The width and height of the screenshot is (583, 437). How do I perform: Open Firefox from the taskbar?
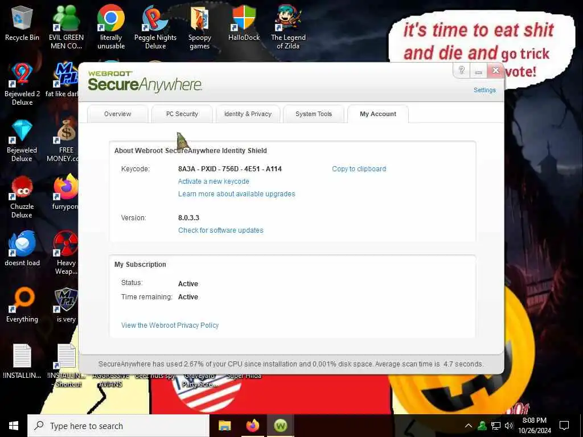[252, 426]
